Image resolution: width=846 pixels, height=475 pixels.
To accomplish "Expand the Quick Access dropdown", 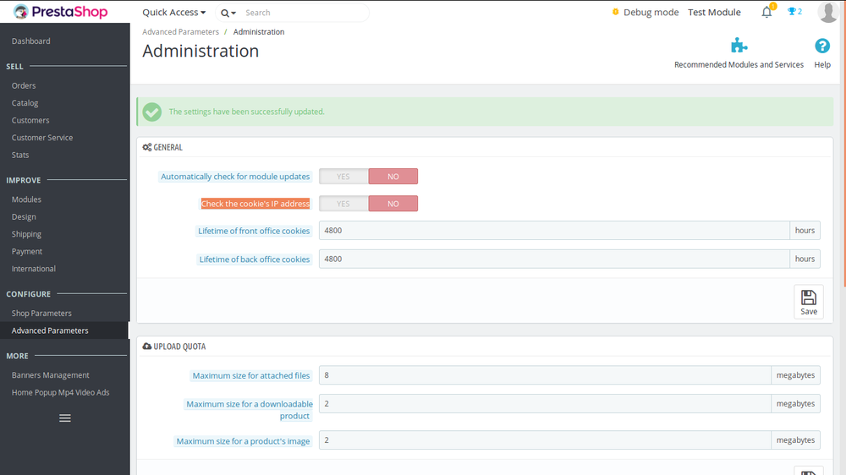I will pos(173,13).
